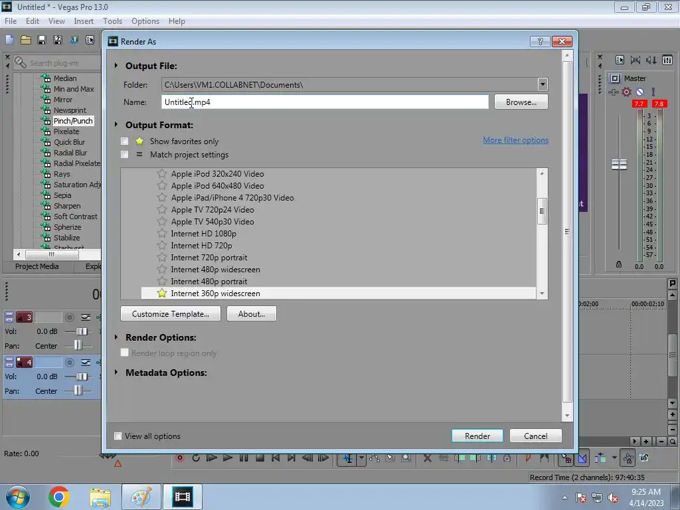Toggle favorite star for Internet 480p portrait
Image resolution: width=680 pixels, height=510 pixels.
click(x=162, y=282)
